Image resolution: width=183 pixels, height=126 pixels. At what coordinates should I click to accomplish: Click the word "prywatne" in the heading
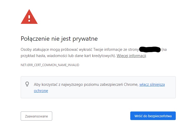coord(85,39)
